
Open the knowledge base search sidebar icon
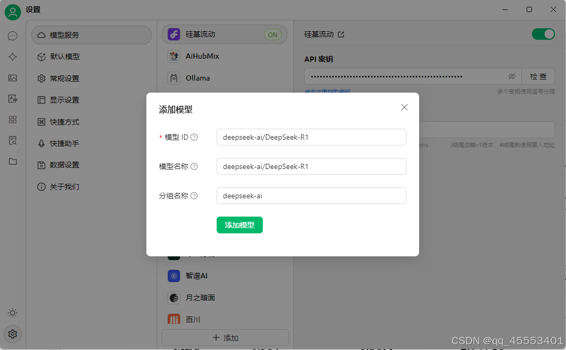coord(13,140)
